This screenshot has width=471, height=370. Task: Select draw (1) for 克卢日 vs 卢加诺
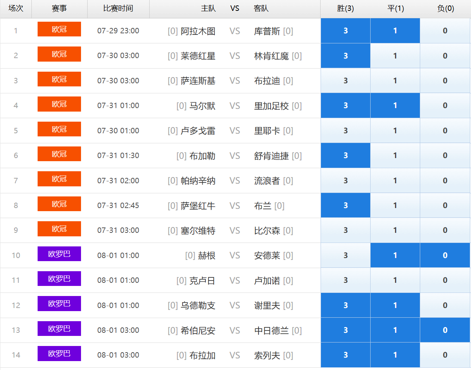[395, 280]
